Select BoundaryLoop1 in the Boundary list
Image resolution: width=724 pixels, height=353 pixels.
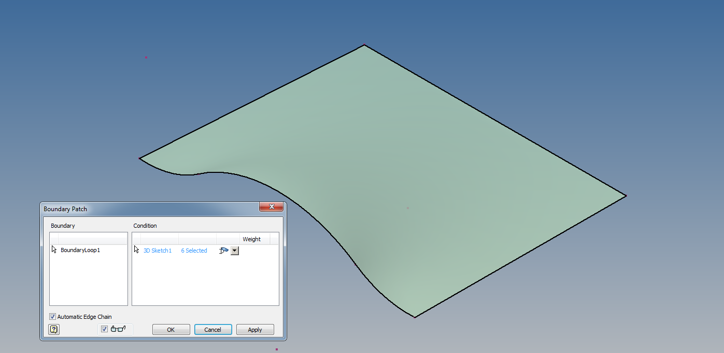(79, 249)
